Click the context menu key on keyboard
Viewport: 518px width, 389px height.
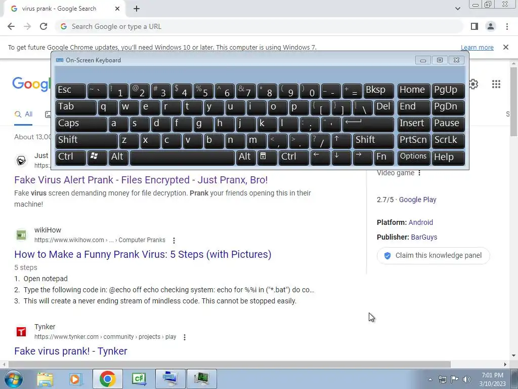(267, 157)
